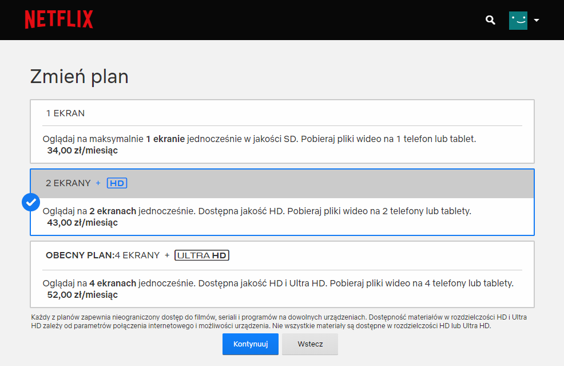Select the 1 EKRAN plan card
This screenshot has height=366, width=564.
point(283,132)
